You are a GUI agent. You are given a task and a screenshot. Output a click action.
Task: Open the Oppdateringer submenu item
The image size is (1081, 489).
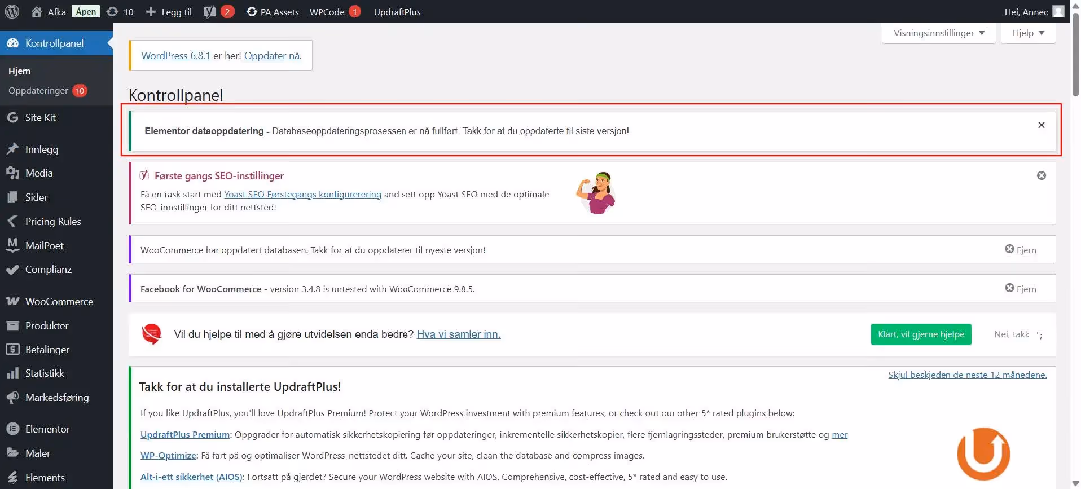(x=48, y=90)
